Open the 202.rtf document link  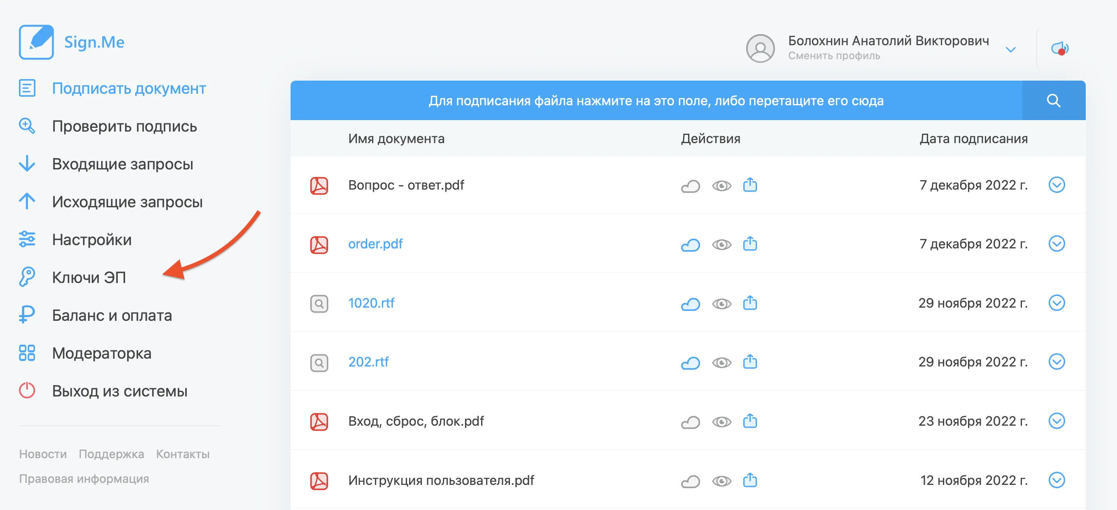click(x=369, y=362)
